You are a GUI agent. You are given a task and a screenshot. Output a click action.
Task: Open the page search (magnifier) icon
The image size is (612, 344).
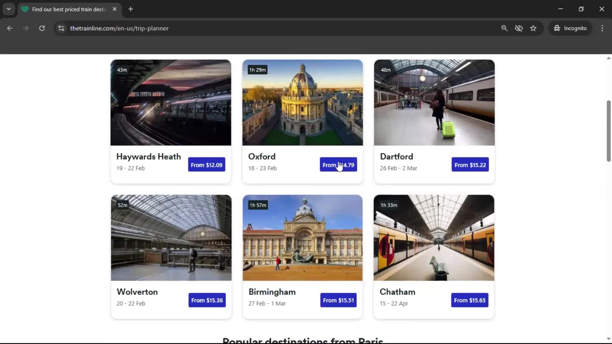point(505,28)
